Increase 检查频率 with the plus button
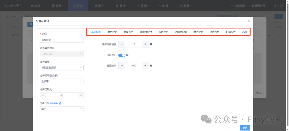 145,65
